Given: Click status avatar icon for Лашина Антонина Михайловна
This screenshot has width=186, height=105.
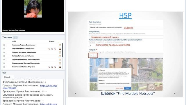Looking at the screenshot, I should [60, 52].
